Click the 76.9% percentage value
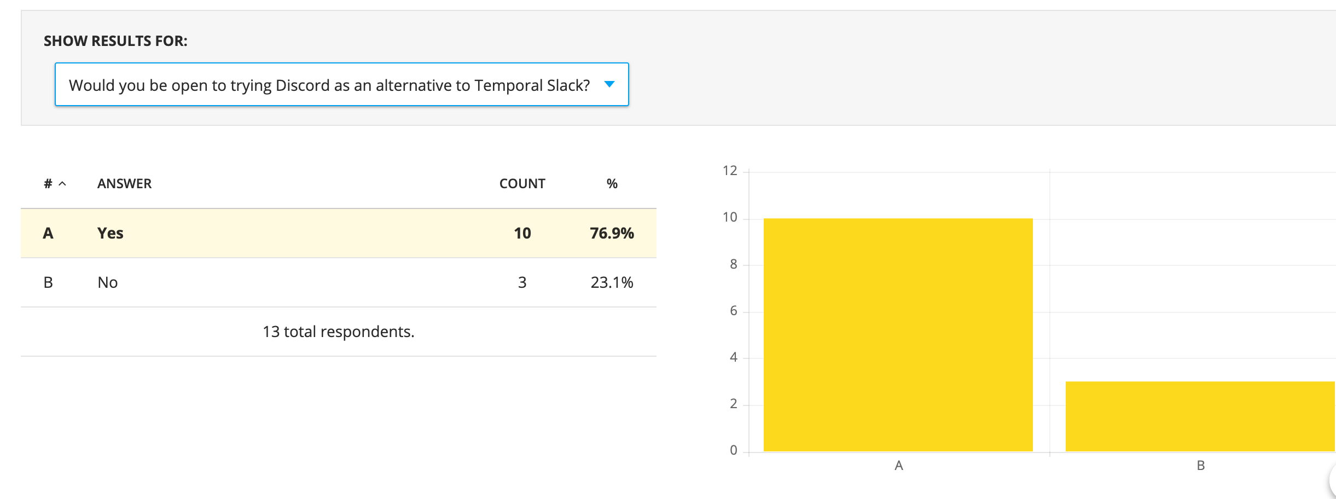The width and height of the screenshot is (1336, 499). (612, 233)
